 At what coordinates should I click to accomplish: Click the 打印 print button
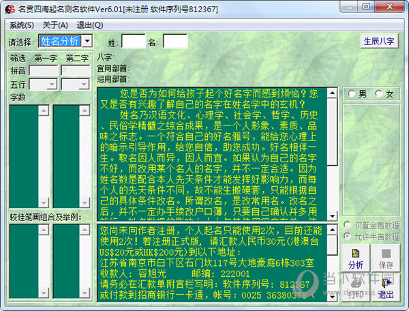pyautogui.click(x=356, y=288)
